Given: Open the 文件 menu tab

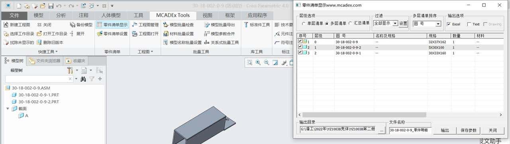Looking at the screenshot, I should [14, 16].
